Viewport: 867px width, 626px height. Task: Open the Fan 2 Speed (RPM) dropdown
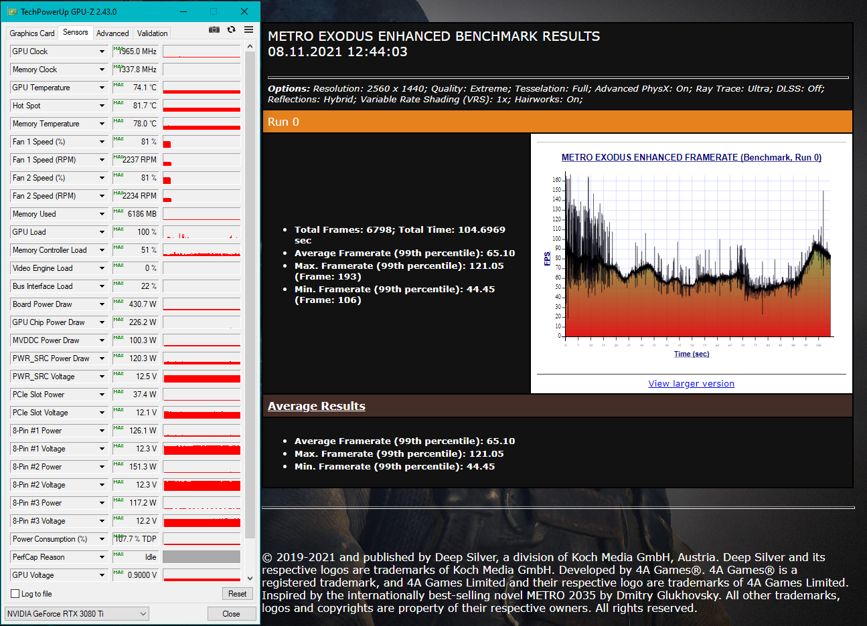coord(102,196)
